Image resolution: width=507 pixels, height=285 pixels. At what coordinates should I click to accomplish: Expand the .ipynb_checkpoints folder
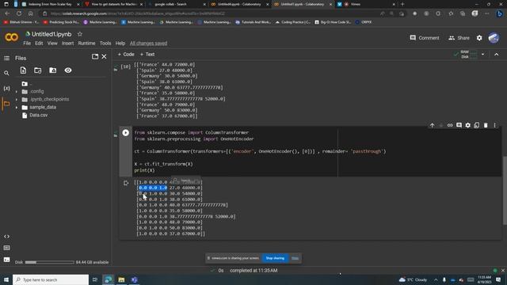(x=17, y=99)
